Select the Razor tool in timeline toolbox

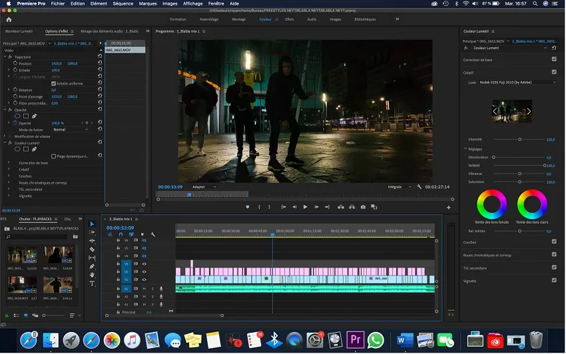point(92,250)
